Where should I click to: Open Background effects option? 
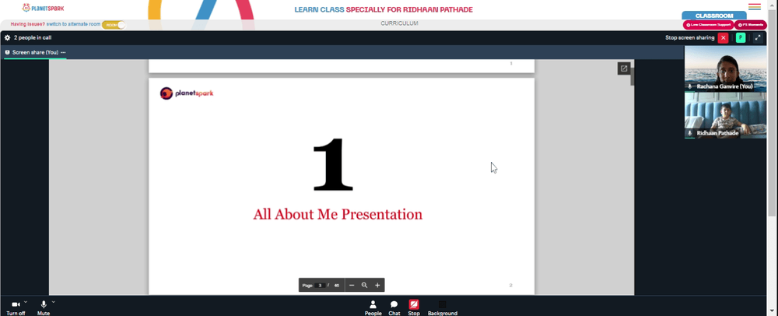pos(442,307)
